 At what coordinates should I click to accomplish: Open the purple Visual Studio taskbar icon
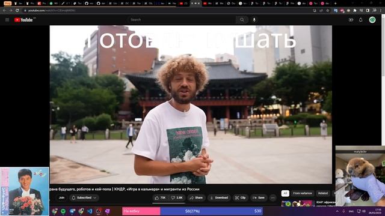tap(107, 211)
